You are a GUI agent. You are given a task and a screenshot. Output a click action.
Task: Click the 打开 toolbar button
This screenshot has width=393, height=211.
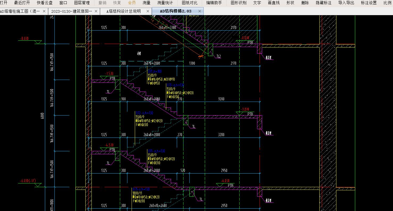(4, 3)
